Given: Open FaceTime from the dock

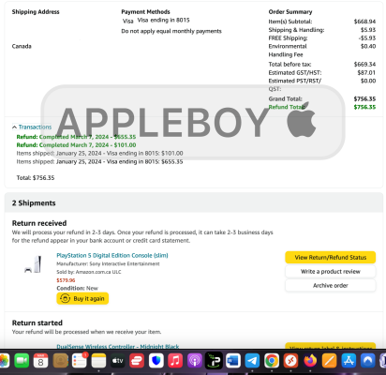Looking at the screenshot, I should (x=22, y=361).
